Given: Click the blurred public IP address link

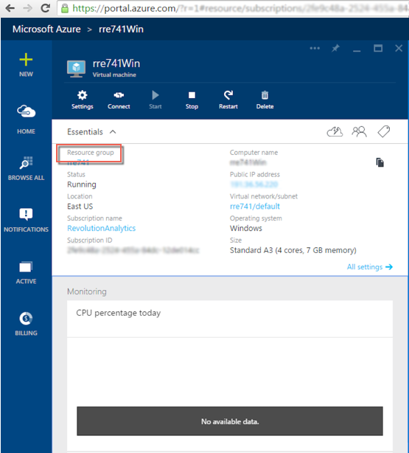Looking at the screenshot, I should [254, 184].
